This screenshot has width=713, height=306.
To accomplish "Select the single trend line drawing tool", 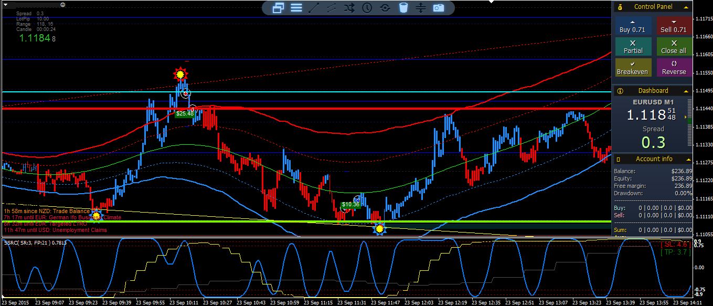I will coord(314,8).
